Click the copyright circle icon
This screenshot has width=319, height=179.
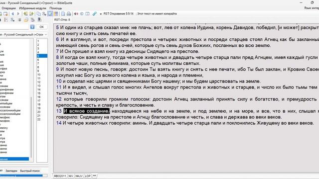[x=82, y=14]
